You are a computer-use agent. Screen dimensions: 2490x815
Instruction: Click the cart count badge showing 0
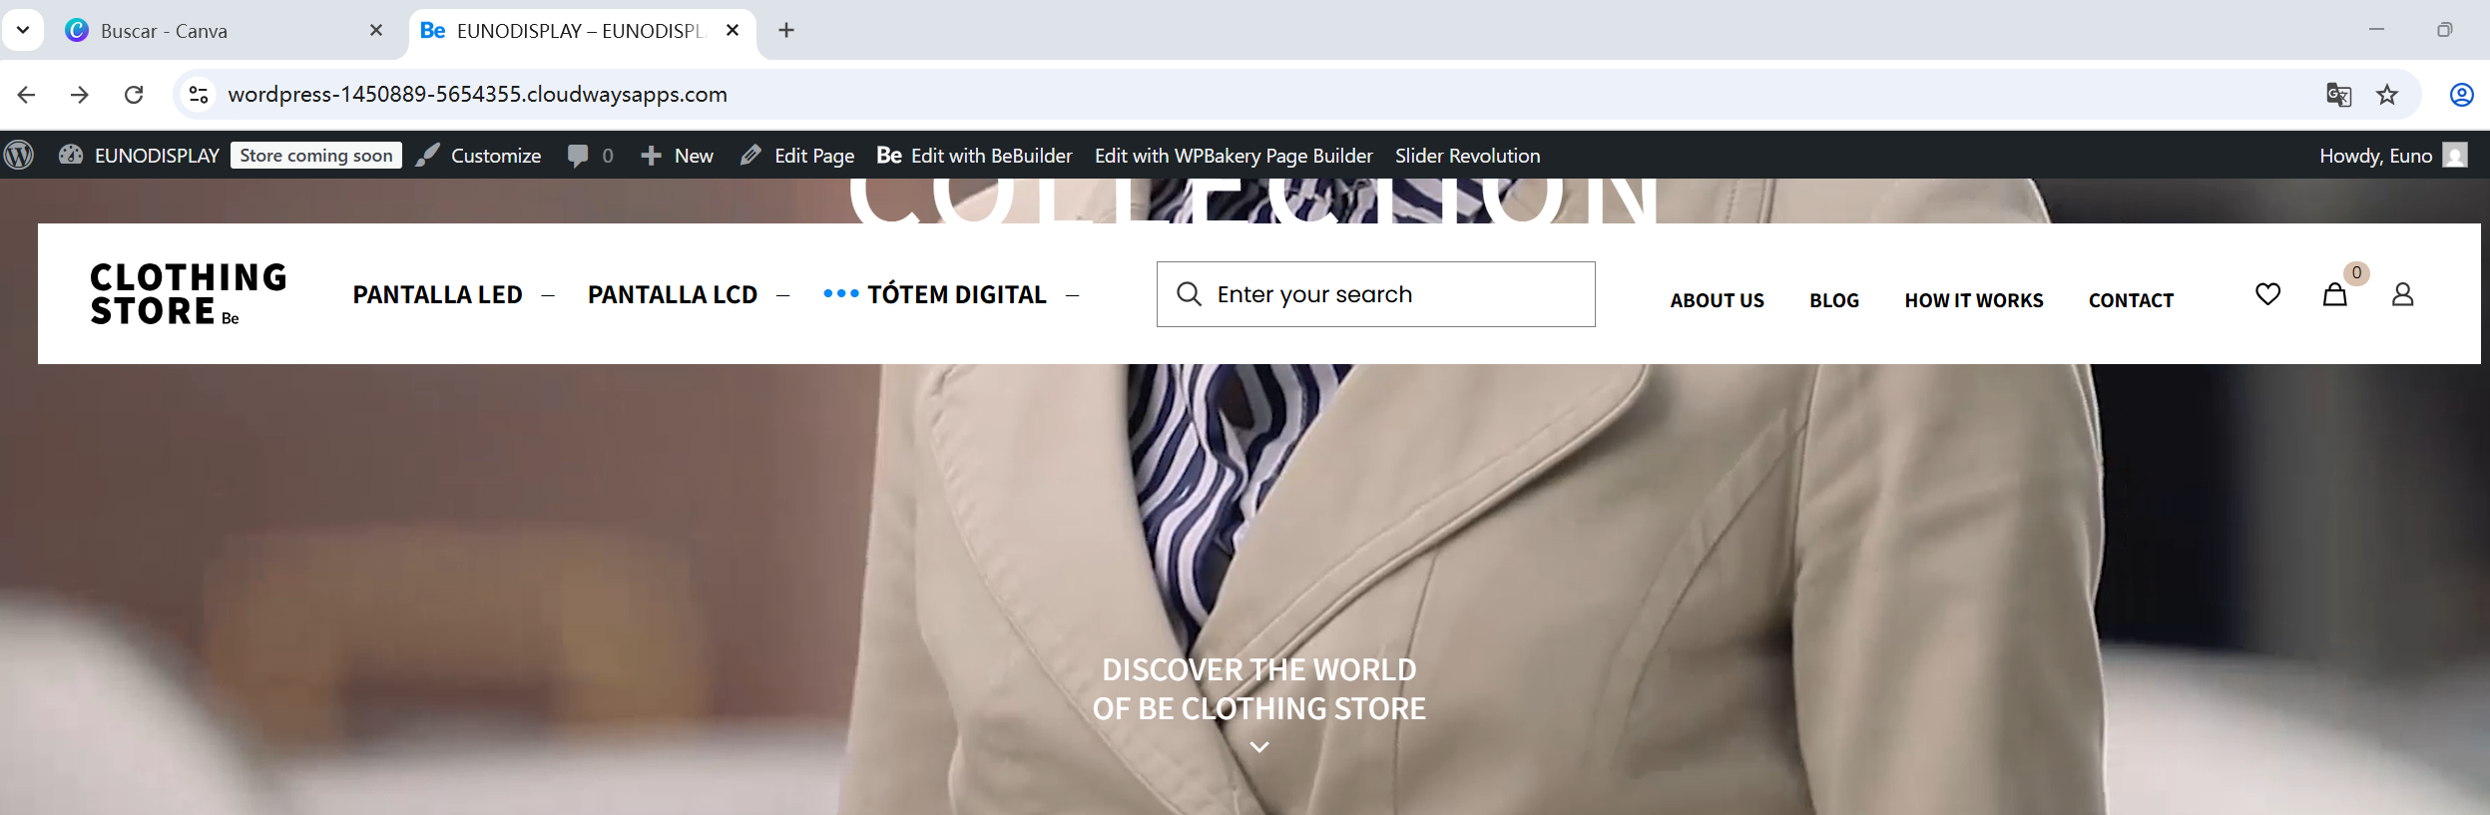(2356, 272)
